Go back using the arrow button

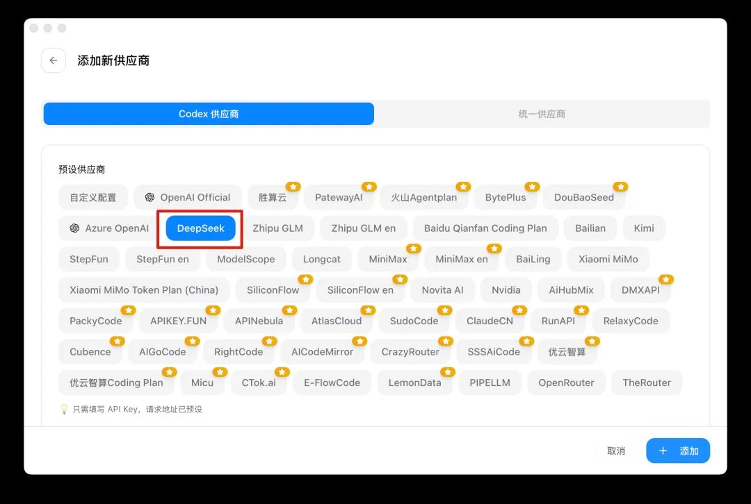[53, 60]
